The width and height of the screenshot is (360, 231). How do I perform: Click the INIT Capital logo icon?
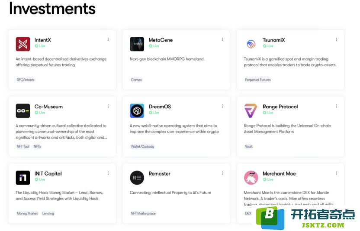(x=23, y=178)
